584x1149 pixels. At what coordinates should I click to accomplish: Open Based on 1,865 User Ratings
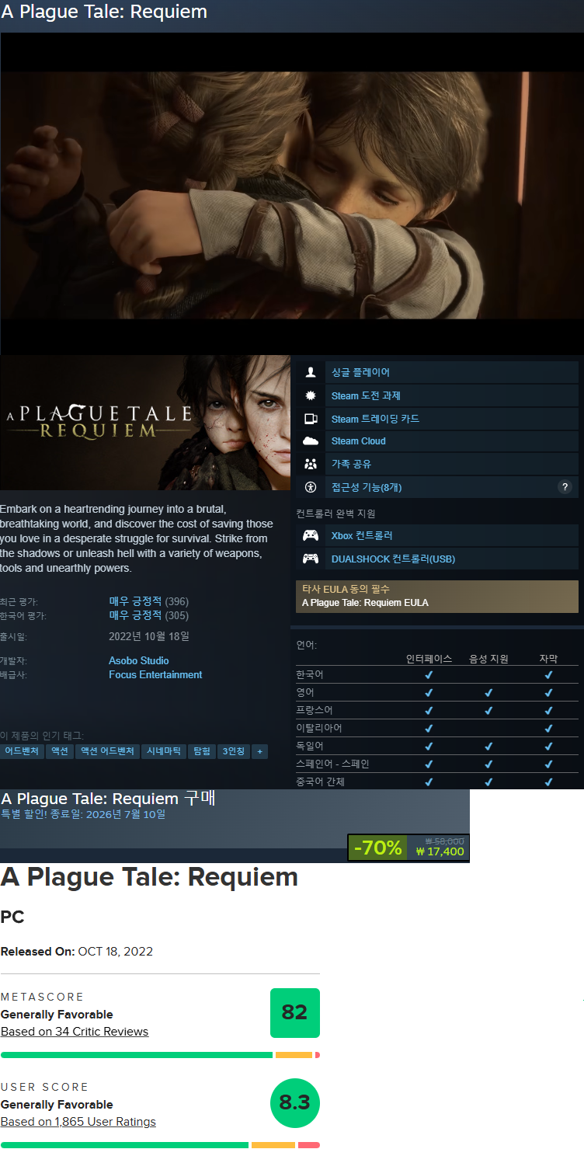coord(78,1122)
